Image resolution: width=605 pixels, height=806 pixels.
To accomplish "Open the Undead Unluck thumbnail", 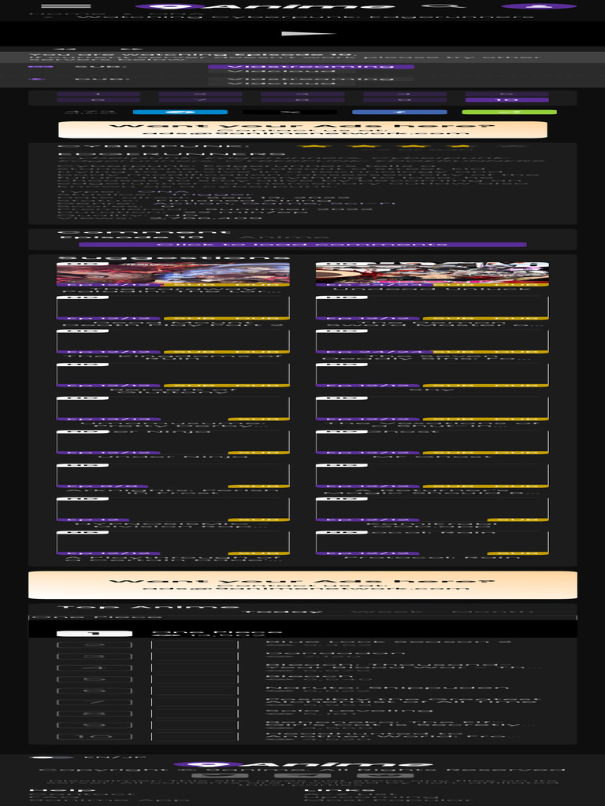I will (432, 273).
